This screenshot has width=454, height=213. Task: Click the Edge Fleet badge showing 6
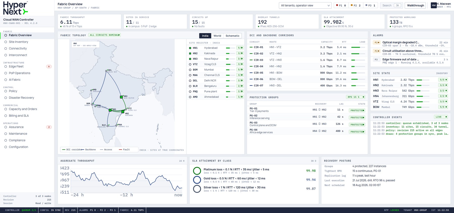point(49,67)
